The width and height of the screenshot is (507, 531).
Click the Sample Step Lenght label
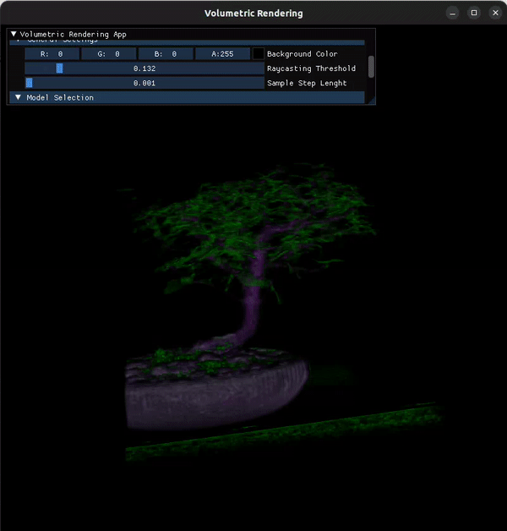[307, 83]
